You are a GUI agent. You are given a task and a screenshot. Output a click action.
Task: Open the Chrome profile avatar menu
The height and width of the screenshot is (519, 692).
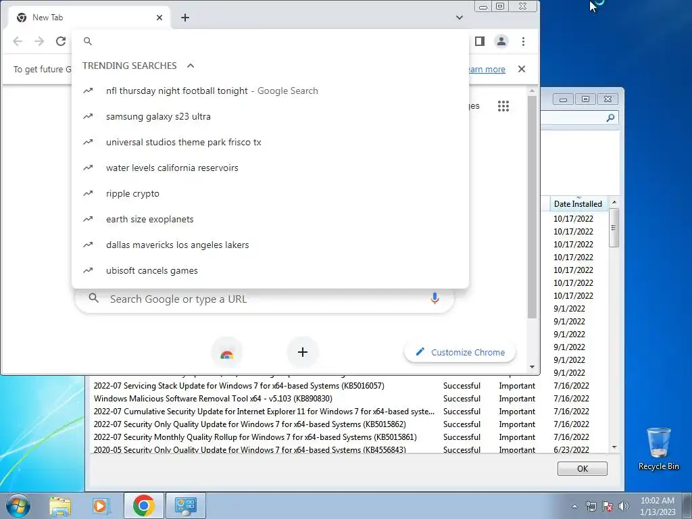[x=501, y=41]
